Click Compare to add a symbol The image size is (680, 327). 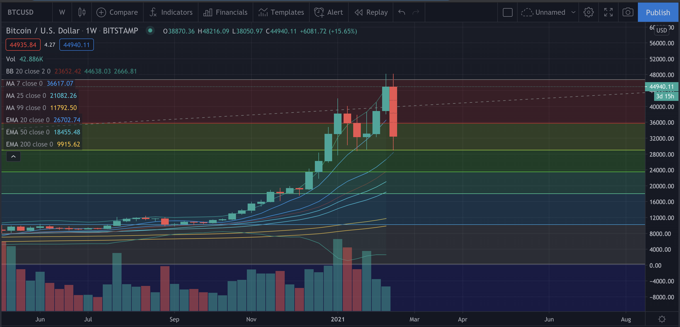pyautogui.click(x=117, y=12)
